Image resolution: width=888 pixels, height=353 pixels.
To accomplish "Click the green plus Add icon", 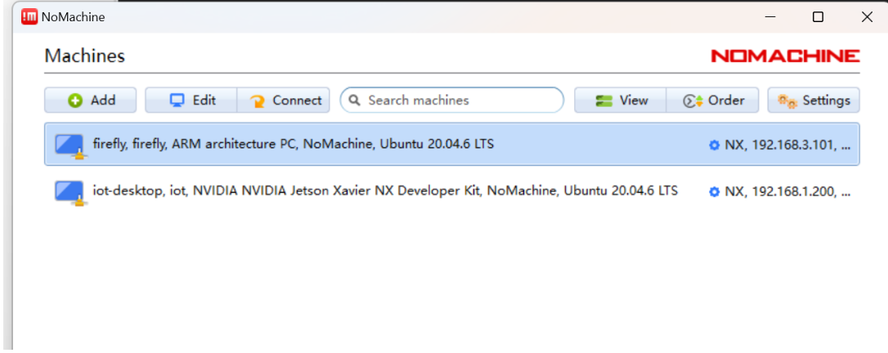I will coord(75,101).
